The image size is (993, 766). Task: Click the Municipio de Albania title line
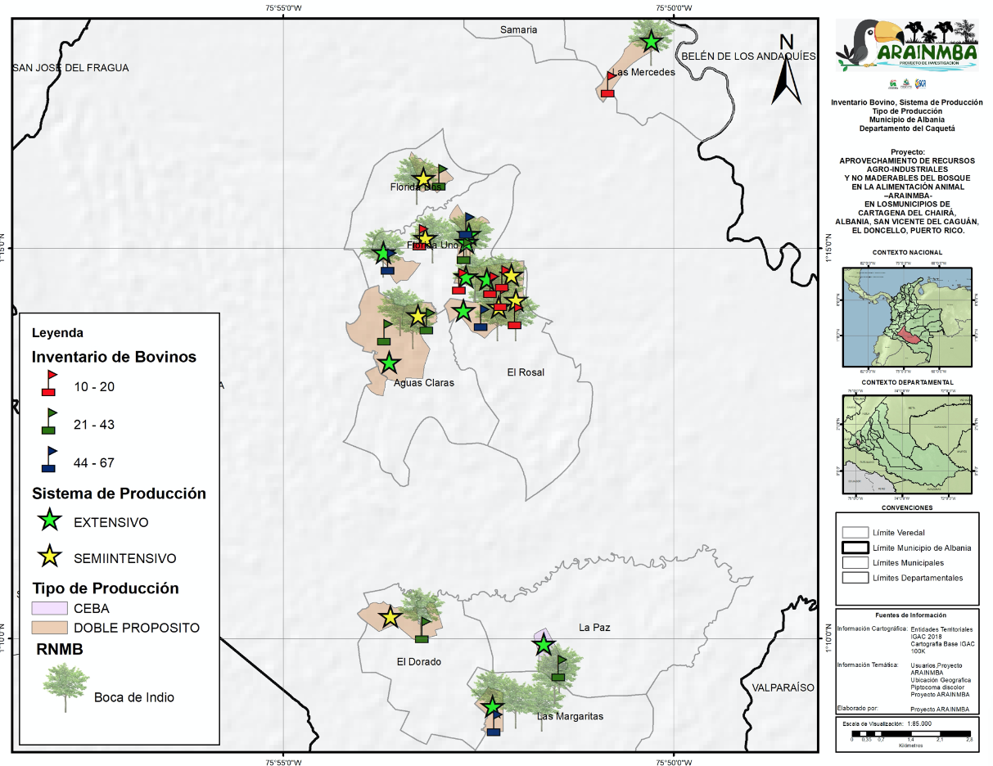tap(907, 119)
